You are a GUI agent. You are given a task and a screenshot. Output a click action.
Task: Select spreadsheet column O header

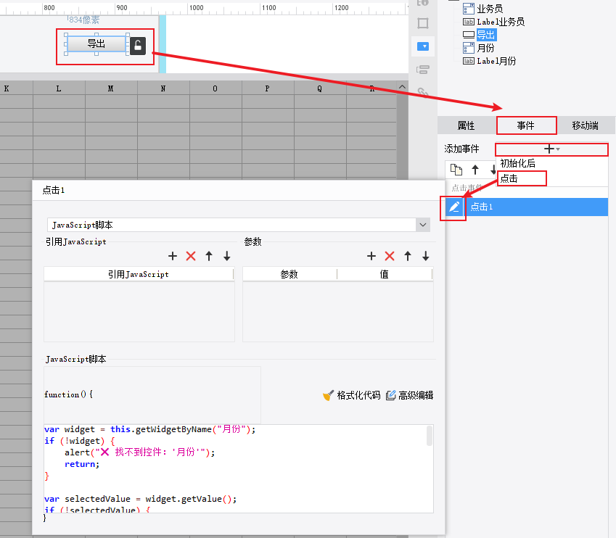pyautogui.click(x=215, y=88)
